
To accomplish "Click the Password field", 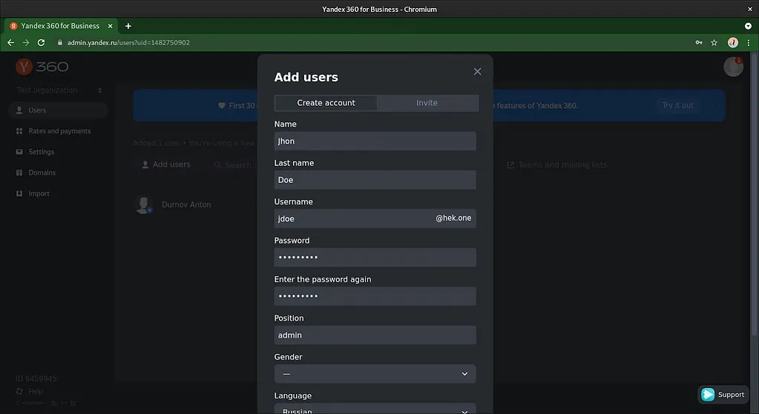I will tap(375, 258).
